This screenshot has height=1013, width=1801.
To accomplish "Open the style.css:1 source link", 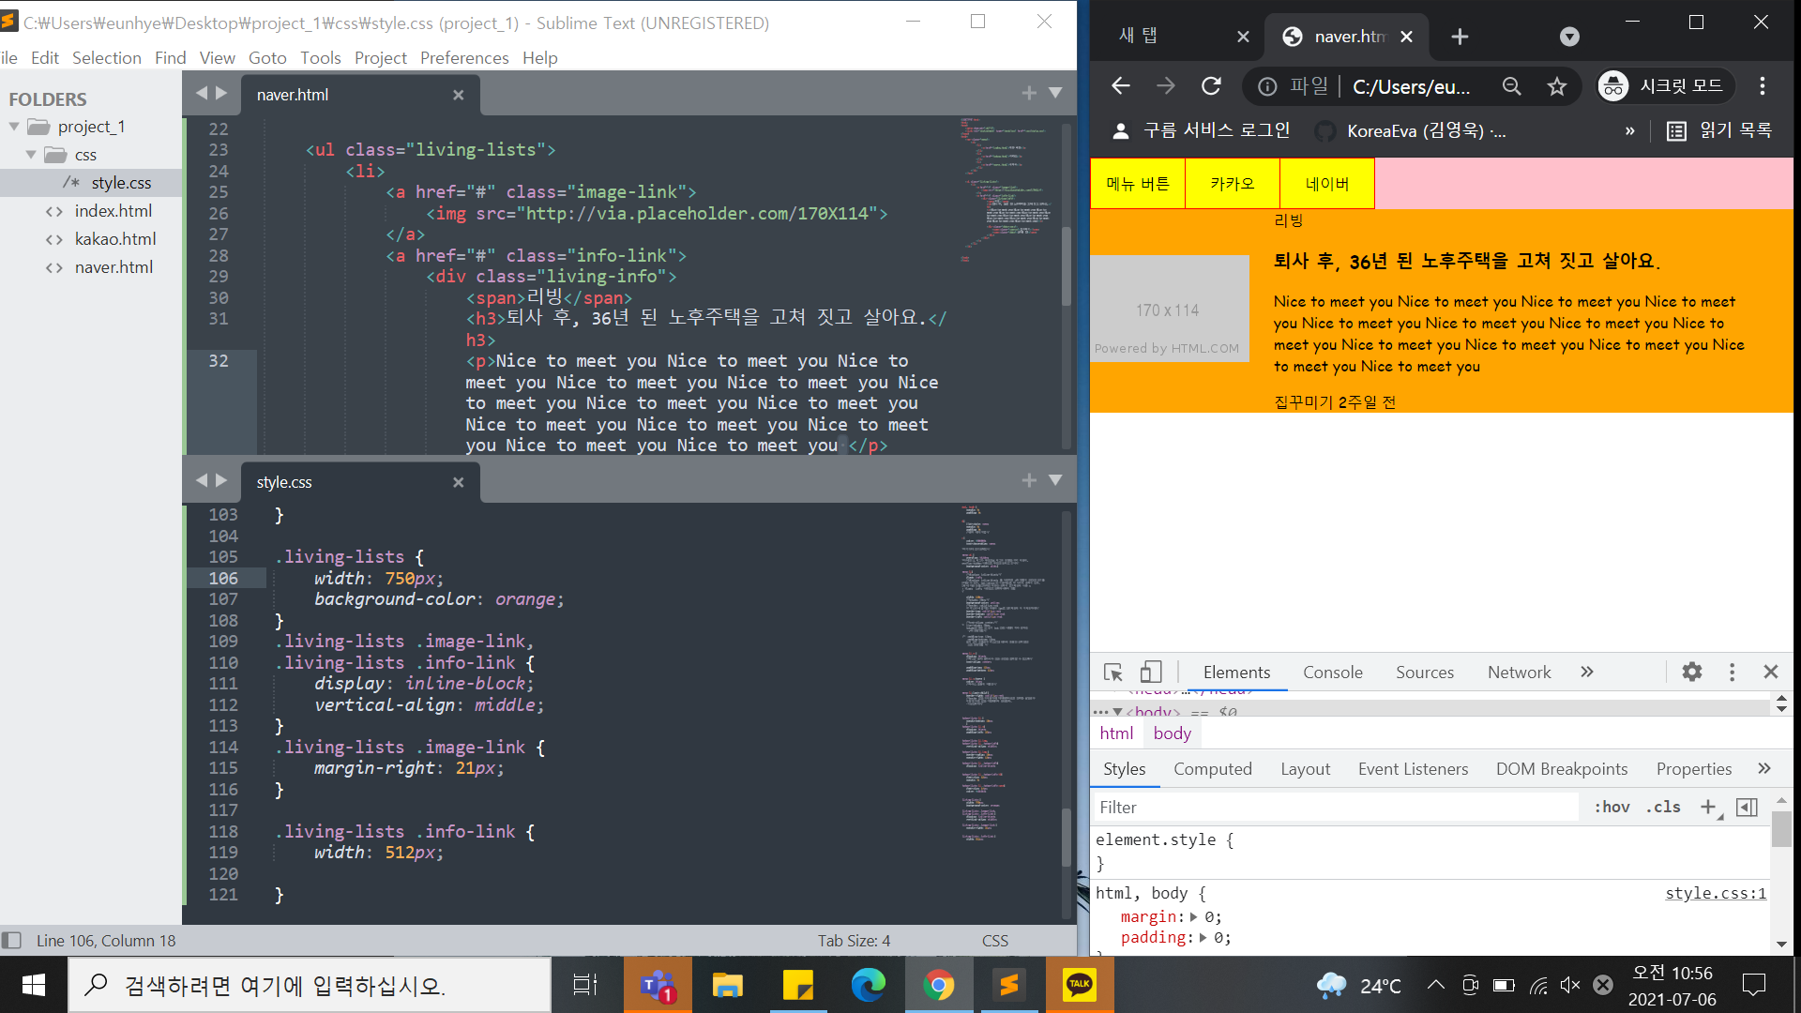I will pos(1715,893).
